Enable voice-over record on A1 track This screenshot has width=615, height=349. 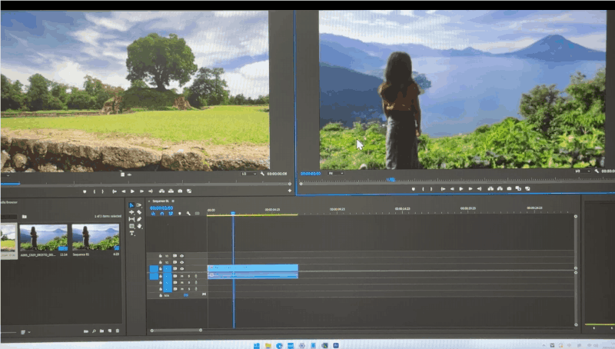[x=196, y=276]
